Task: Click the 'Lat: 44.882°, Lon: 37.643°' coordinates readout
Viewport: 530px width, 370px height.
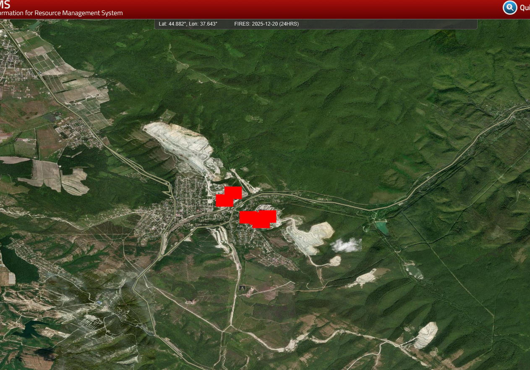Action: pyautogui.click(x=188, y=24)
